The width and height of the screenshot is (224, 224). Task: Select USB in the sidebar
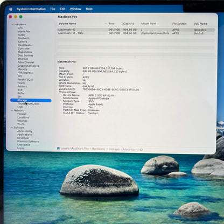20,107
